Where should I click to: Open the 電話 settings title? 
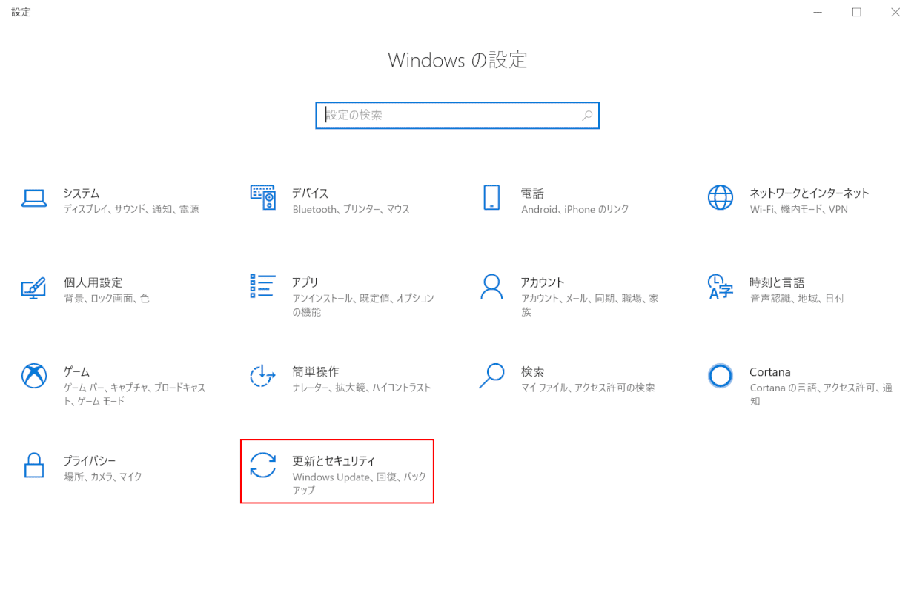[532, 193]
